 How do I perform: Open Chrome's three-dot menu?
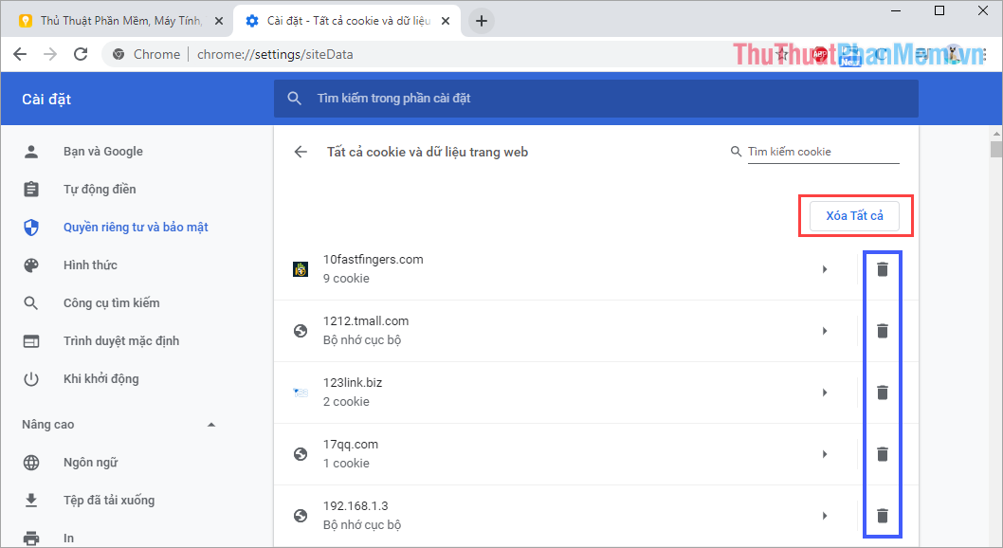point(983,54)
